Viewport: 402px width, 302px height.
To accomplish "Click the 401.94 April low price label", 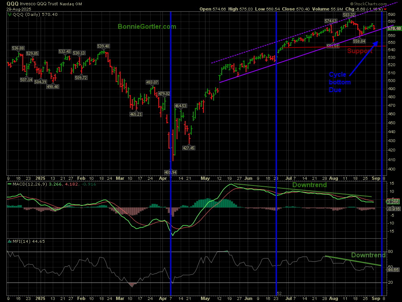I will 171,172.
